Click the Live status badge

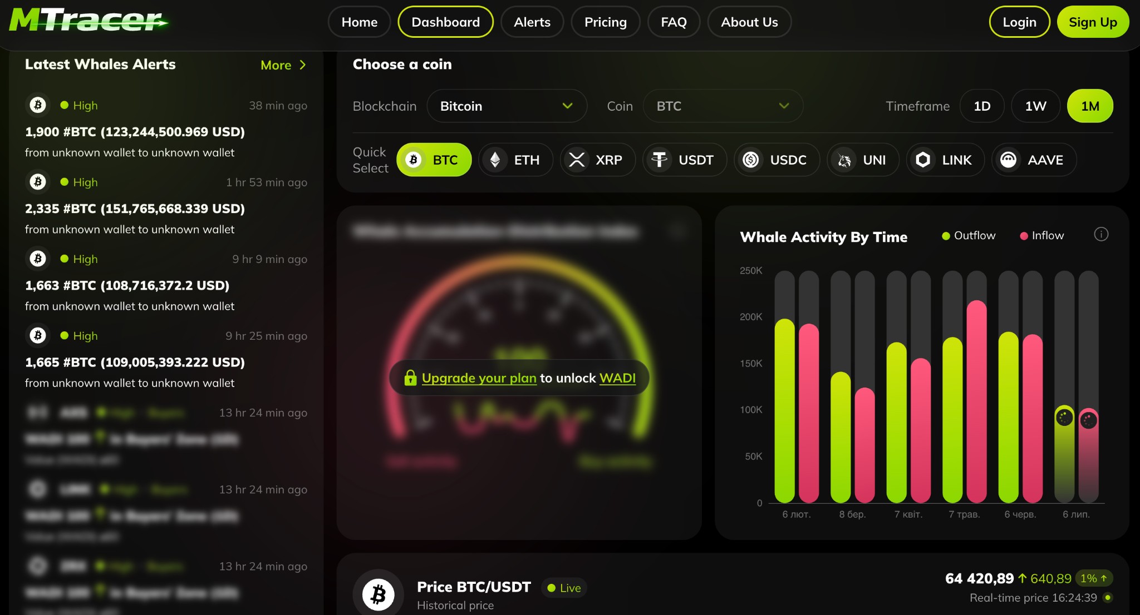tap(564, 588)
